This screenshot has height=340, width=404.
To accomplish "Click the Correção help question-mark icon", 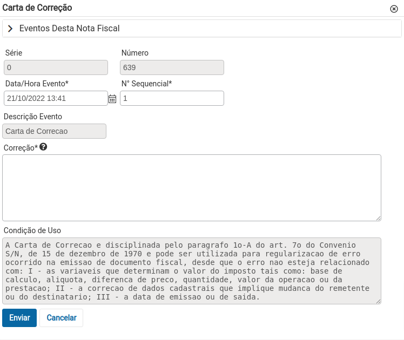I will click(x=43, y=147).
